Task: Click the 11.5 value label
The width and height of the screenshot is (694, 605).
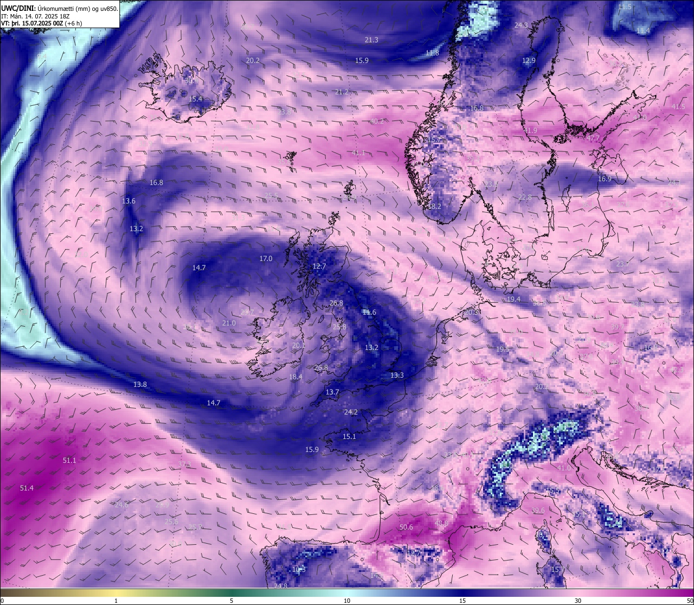Action: tap(625, 7)
